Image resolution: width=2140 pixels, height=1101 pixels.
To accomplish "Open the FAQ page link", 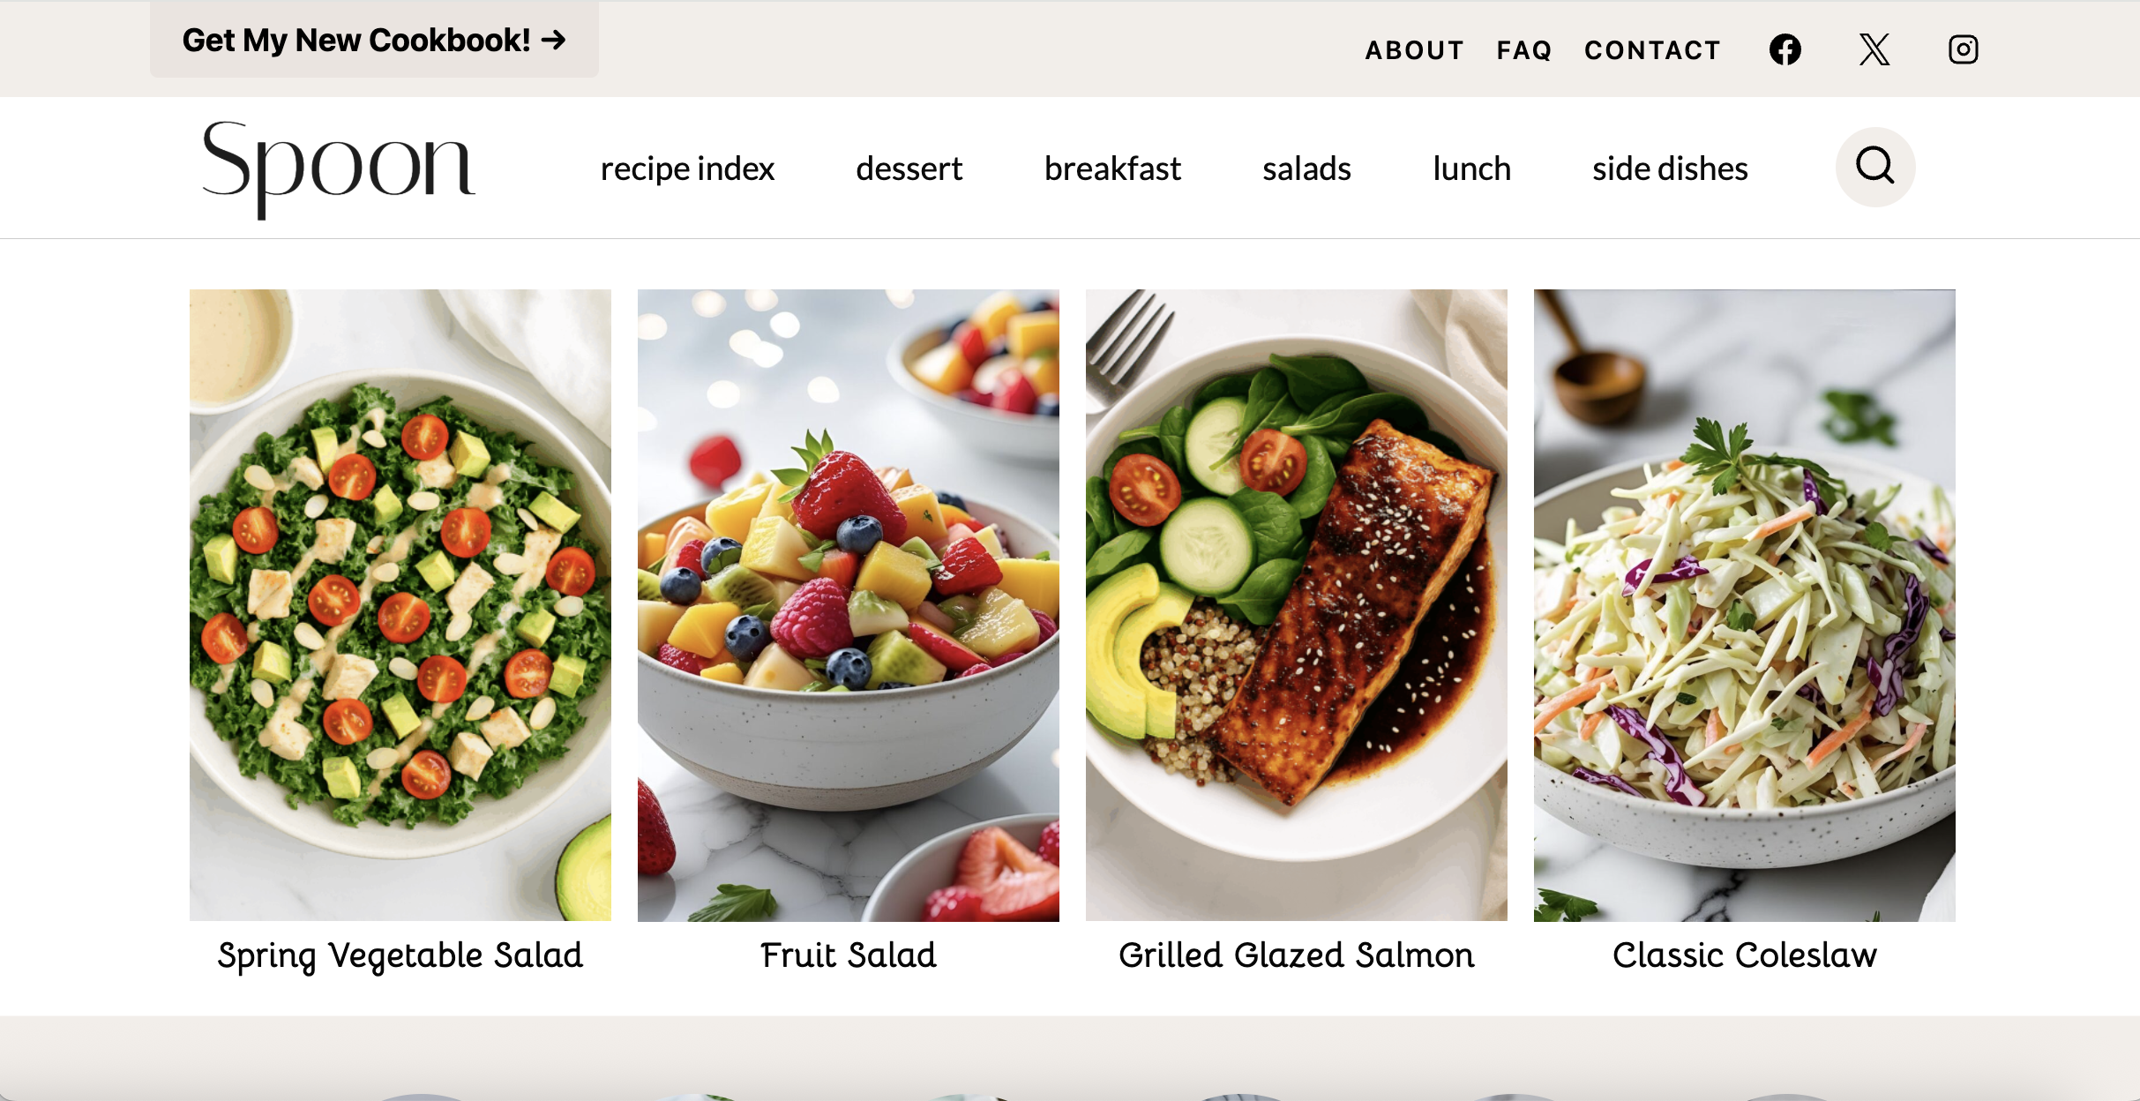I will (1524, 50).
